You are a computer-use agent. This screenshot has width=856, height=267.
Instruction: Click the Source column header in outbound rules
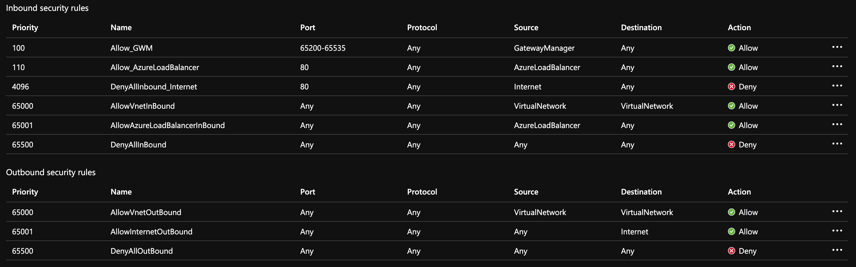coord(526,191)
